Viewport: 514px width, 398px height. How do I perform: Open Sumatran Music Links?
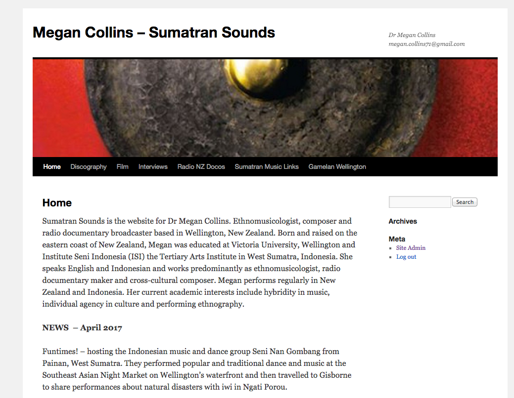(x=267, y=167)
